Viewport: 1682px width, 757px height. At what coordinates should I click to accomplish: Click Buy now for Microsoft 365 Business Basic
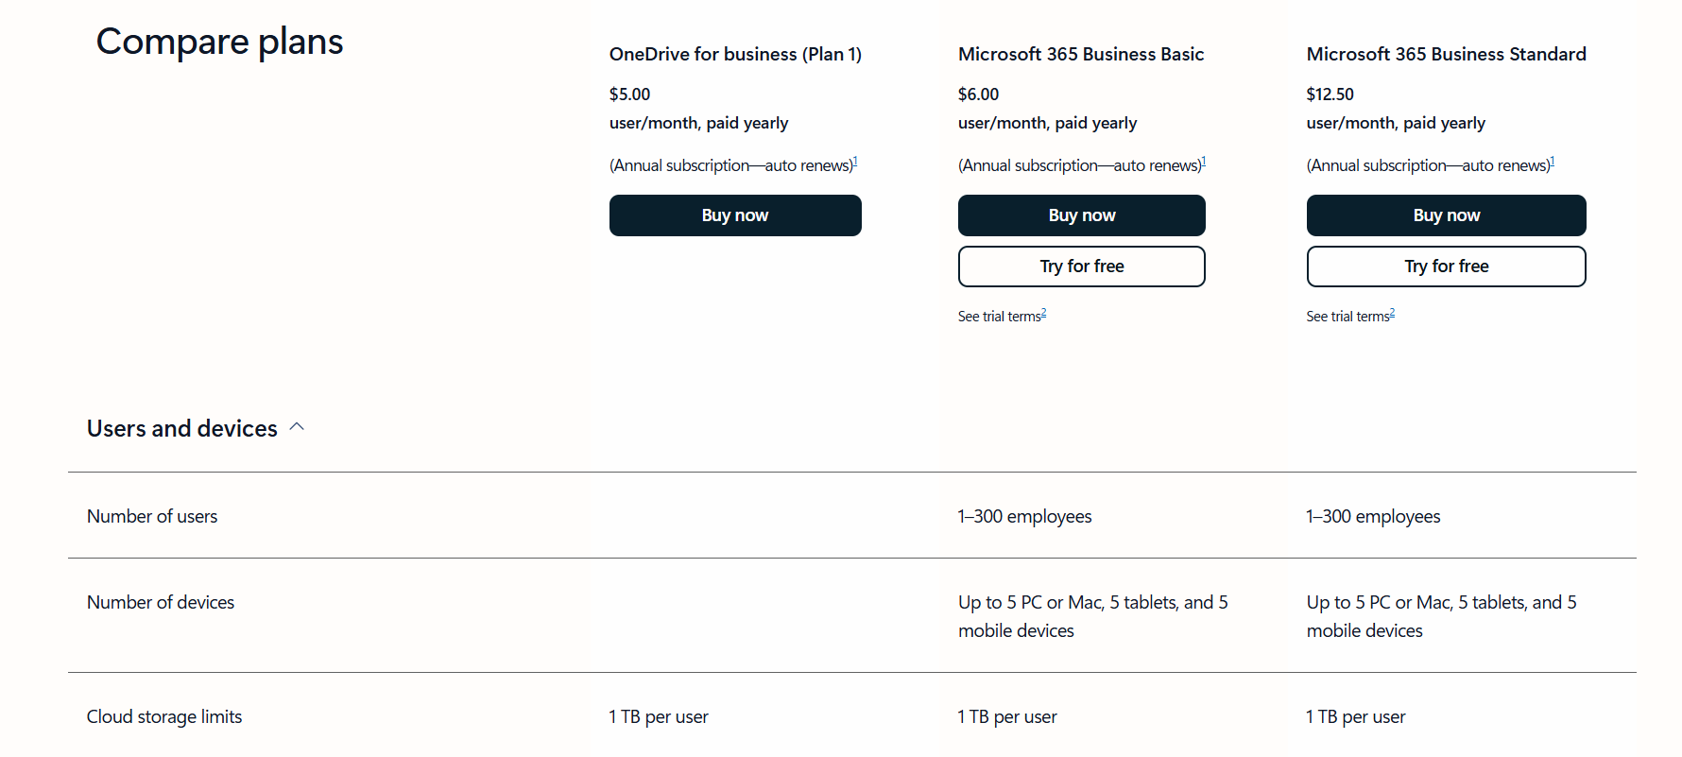1081,215
